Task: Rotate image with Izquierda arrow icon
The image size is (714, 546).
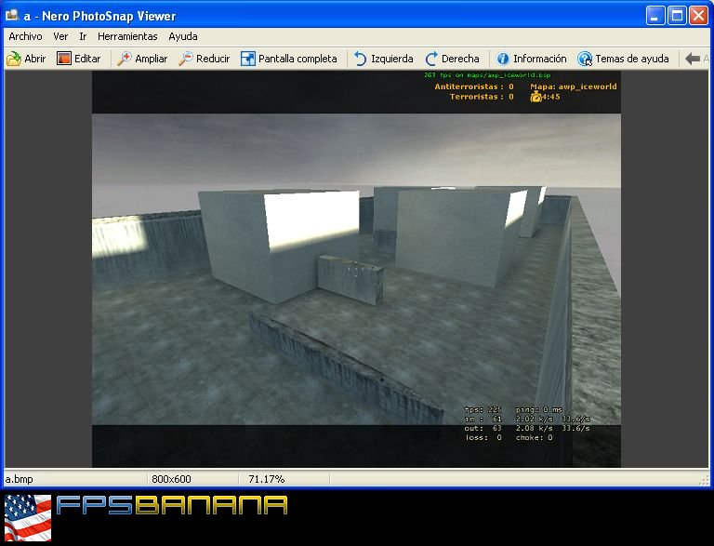Action: (x=360, y=59)
